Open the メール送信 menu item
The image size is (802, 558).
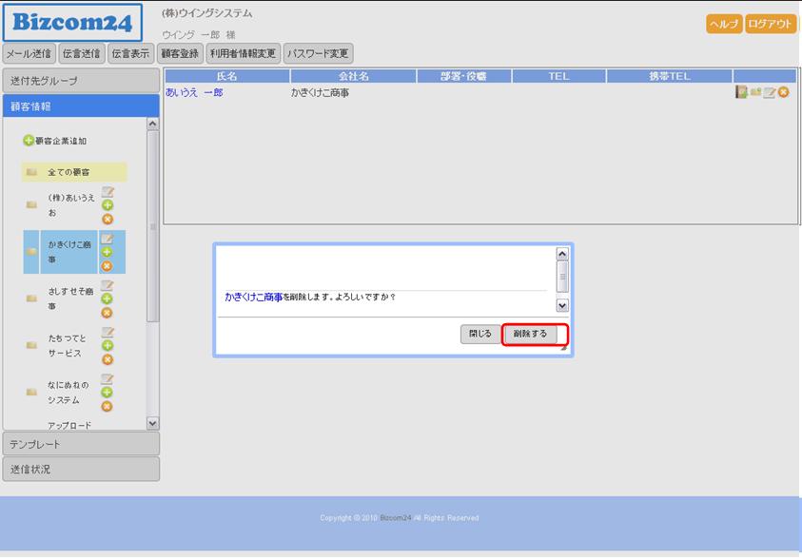click(29, 53)
